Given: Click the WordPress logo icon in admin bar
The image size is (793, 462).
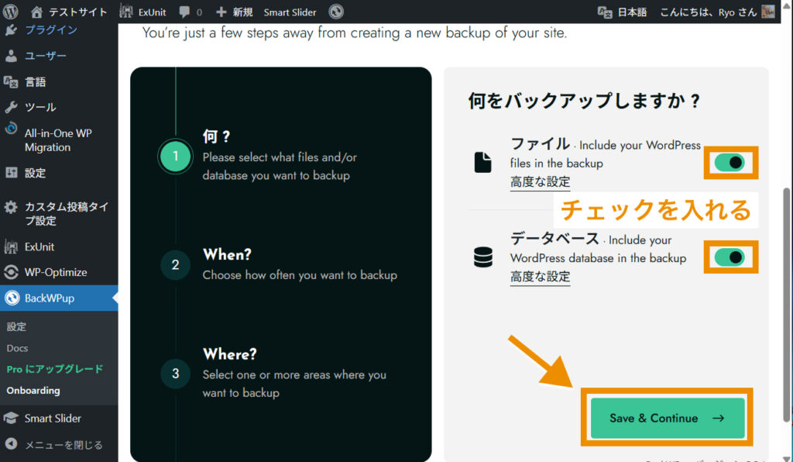Looking at the screenshot, I should tap(11, 12).
